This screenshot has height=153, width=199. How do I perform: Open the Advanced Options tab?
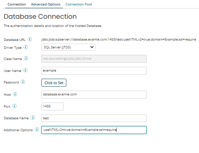coord(46,4)
